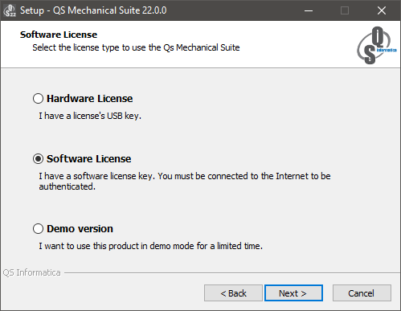Image resolution: width=401 pixels, height=311 pixels.
Task: Select the Demo version radio button
Action: 38,229
